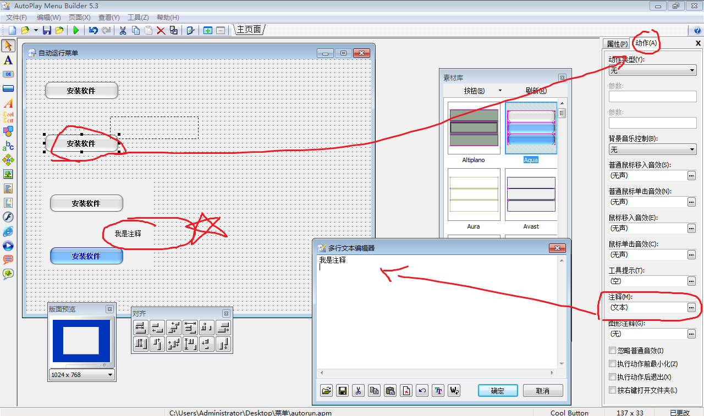Click the 我是注释 label on canvas
Screen dimensions: 704x416
pyautogui.click(x=128, y=234)
